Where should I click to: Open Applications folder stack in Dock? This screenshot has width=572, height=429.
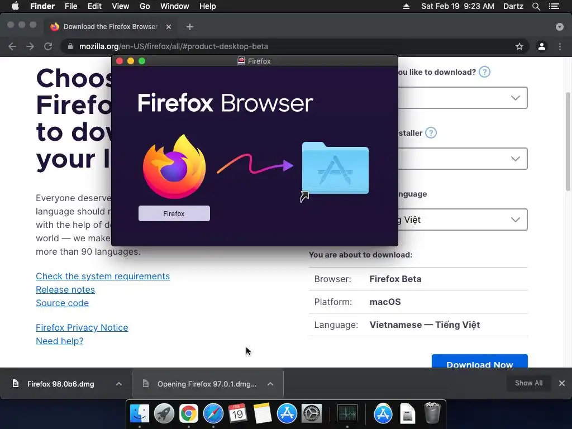coord(383,414)
